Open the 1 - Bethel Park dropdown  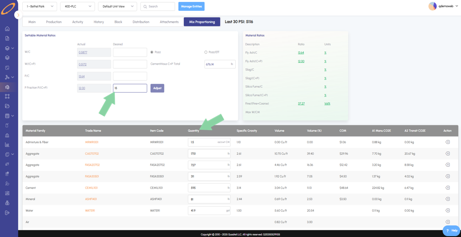[x=40, y=7]
